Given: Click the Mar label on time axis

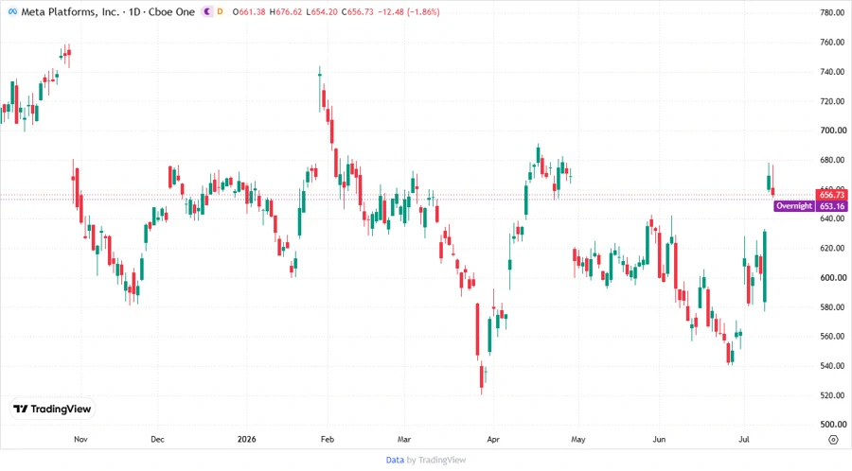Looking at the screenshot, I should (403, 439).
